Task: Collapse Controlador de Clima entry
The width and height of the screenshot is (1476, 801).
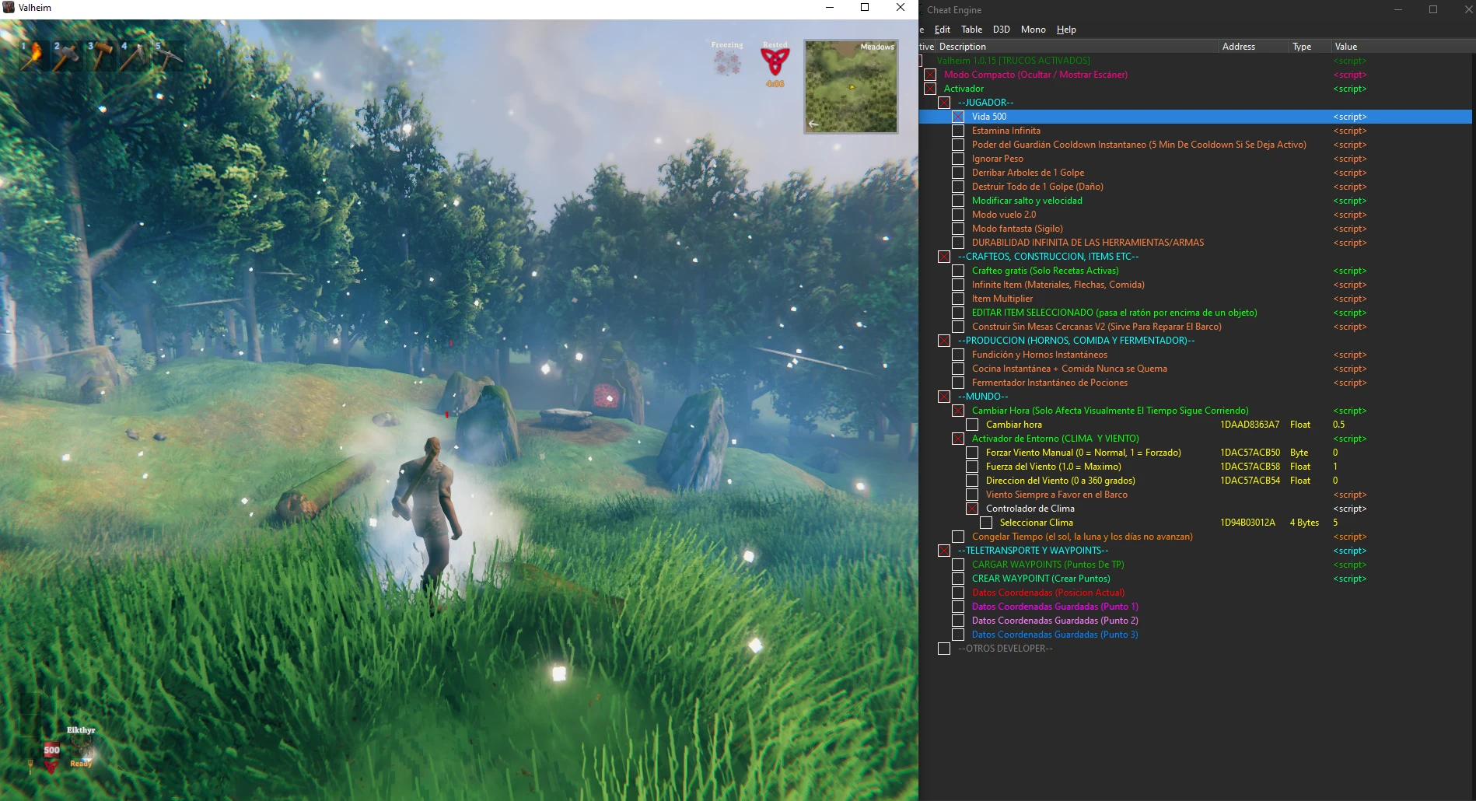Action: 972,509
